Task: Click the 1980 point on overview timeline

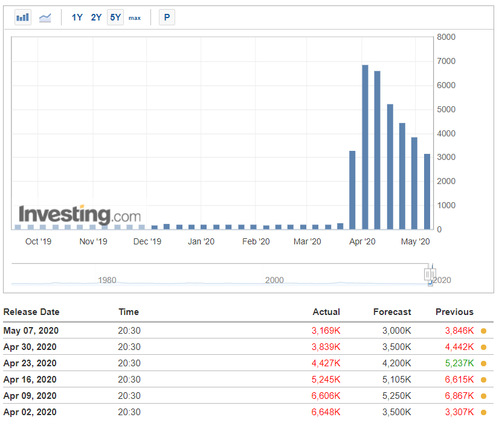Action: click(107, 281)
